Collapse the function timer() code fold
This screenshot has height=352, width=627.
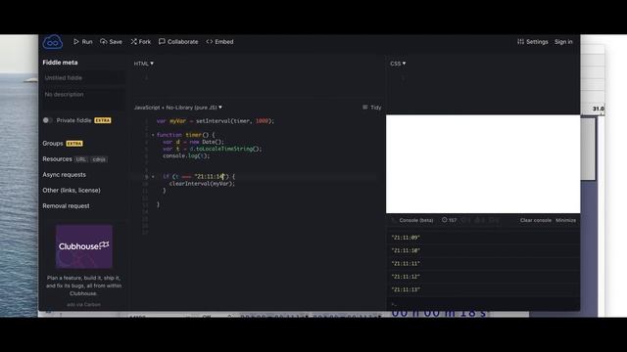coord(153,135)
